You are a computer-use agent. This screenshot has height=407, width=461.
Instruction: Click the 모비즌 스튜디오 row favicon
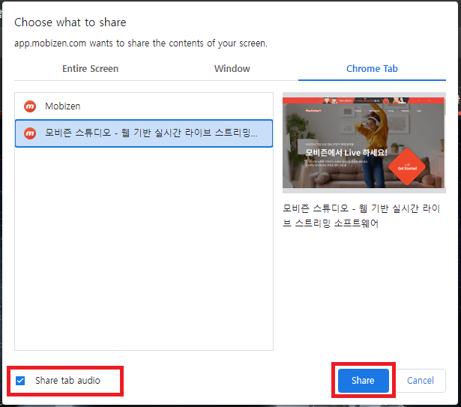point(30,133)
